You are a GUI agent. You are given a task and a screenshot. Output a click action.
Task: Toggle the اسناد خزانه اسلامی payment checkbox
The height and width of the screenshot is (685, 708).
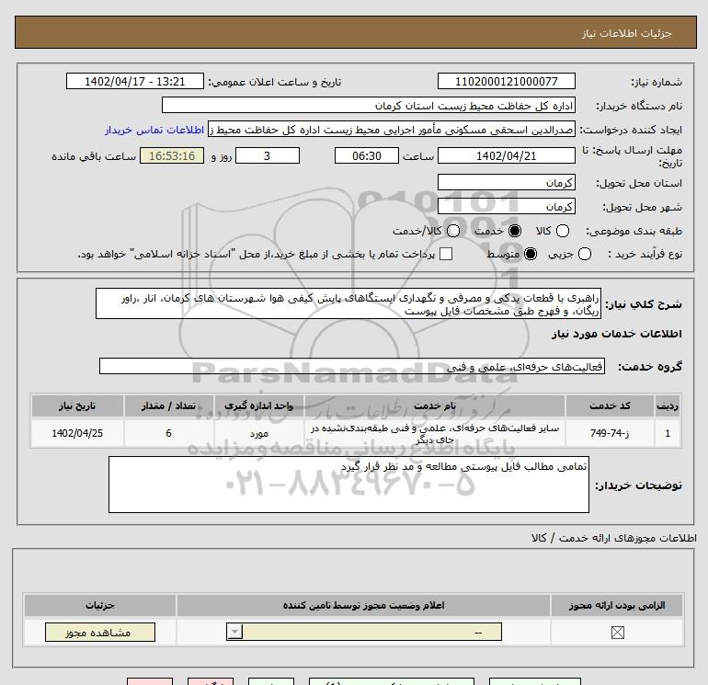pyautogui.click(x=446, y=254)
